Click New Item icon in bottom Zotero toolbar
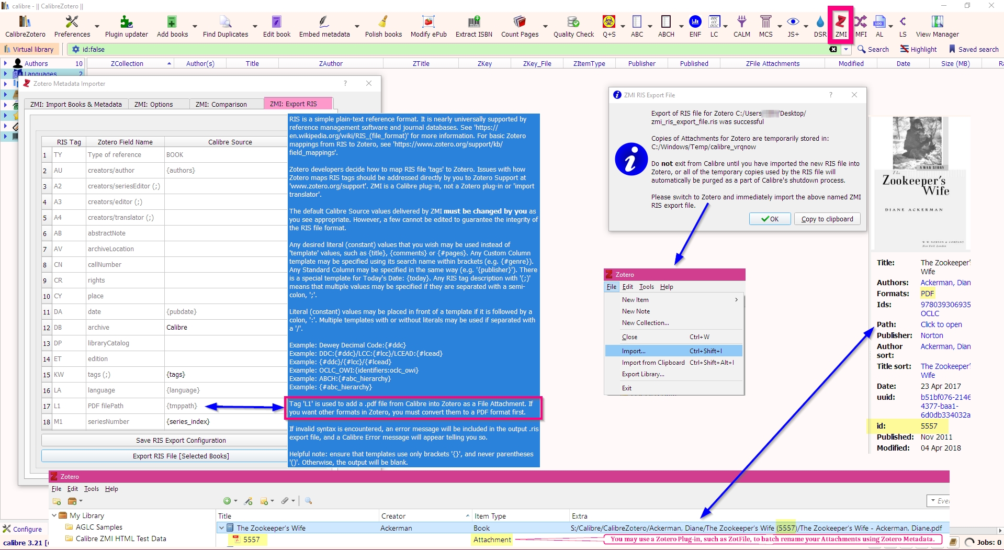 coord(227,501)
